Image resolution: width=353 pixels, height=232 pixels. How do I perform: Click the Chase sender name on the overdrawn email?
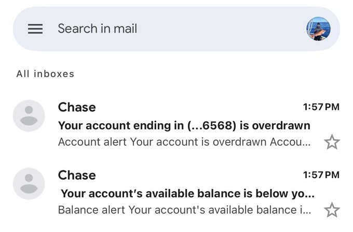77,107
